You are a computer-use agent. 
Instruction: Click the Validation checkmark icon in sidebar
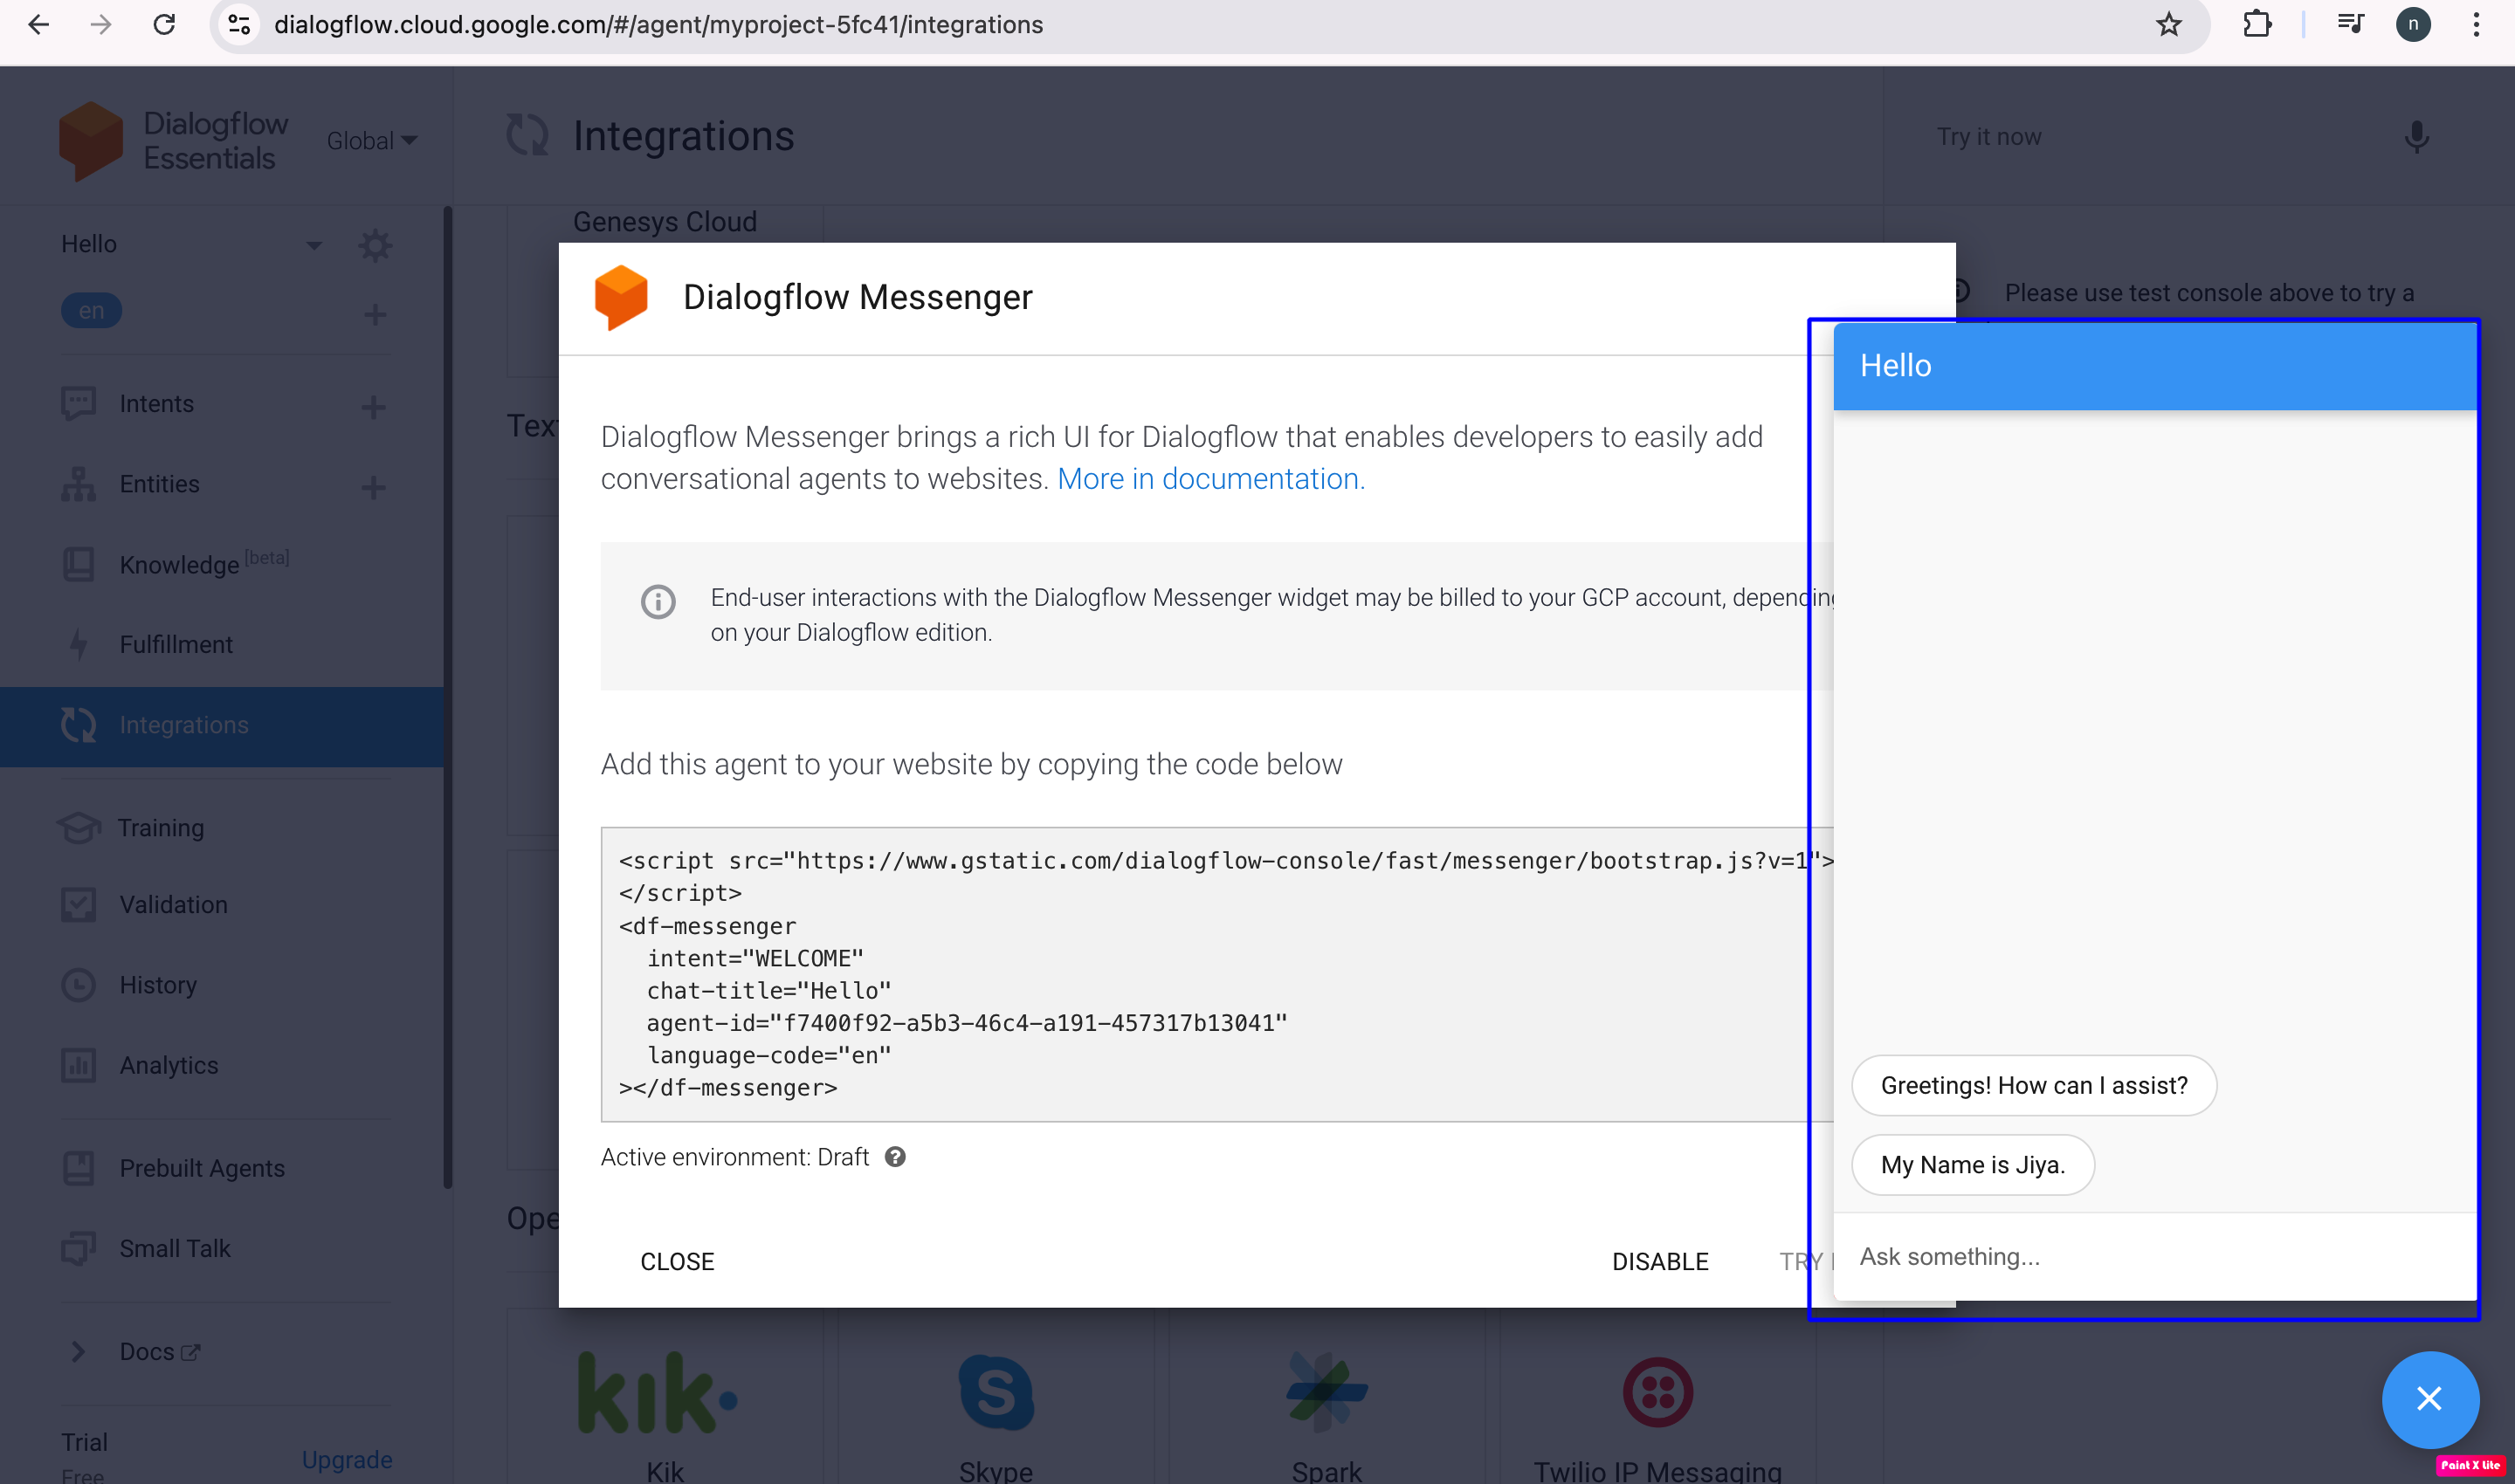[78, 903]
